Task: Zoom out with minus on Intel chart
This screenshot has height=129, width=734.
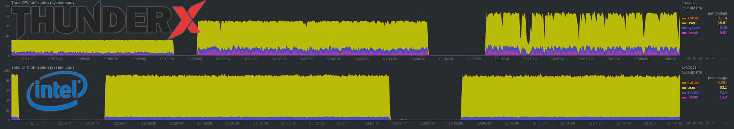Action: [713, 123]
